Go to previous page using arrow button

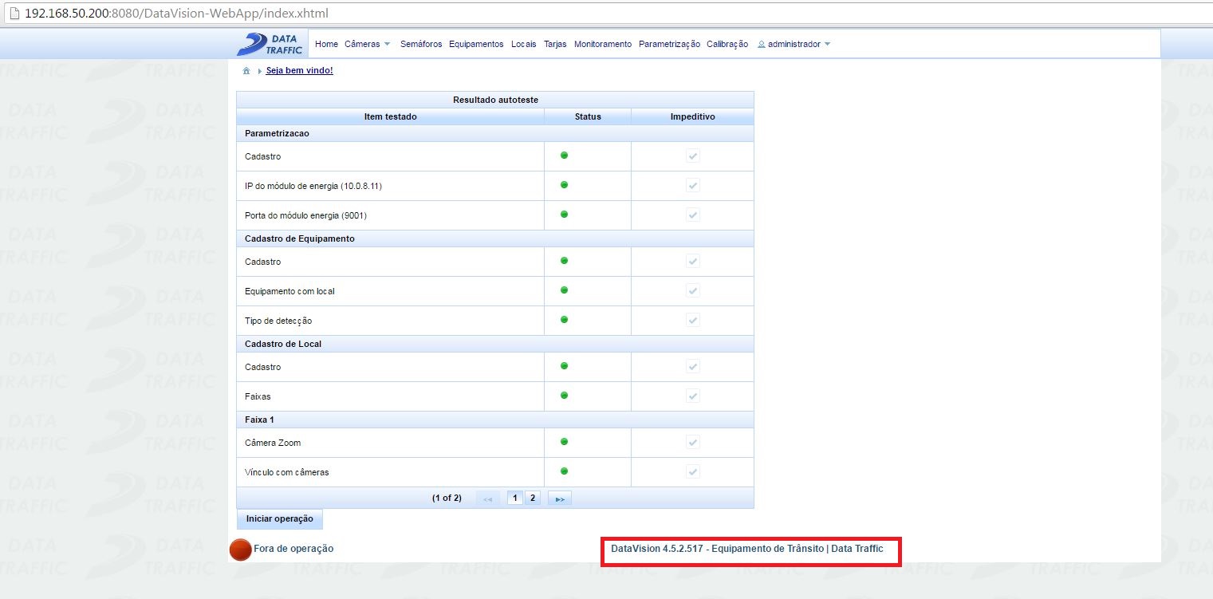coord(488,499)
